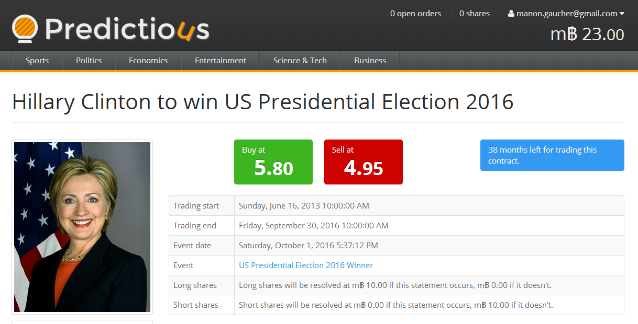This screenshot has height=324, width=638.
Task: Click the mB 23.00 account balance
Action: pyautogui.click(x=587, y=34)
